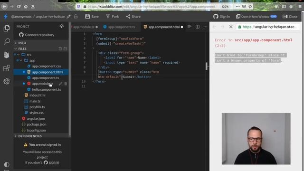Screen dimensions: 304x171
Task: Reload the browser page
Action: [x=19, y=6]
